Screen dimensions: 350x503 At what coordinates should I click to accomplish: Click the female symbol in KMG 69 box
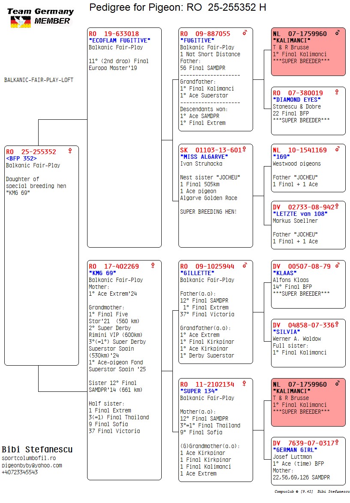[153, 266]
